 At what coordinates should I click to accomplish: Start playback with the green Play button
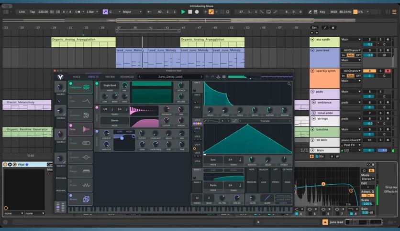(x=183, y=12)
